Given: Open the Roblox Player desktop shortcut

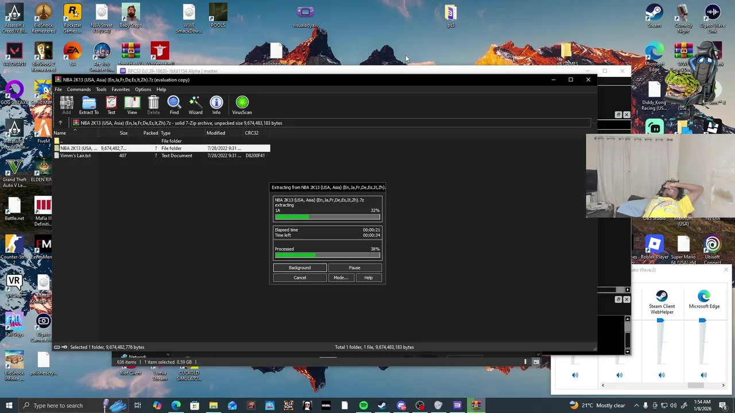Looking at the screenshot, I should pyautogui.click(x=654, y=248).
